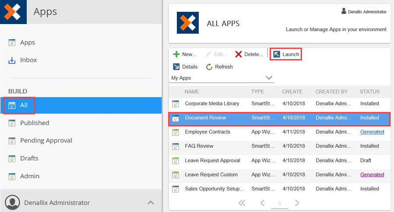
Task: Jump to first page double arrow
Action: pos(242,203)
